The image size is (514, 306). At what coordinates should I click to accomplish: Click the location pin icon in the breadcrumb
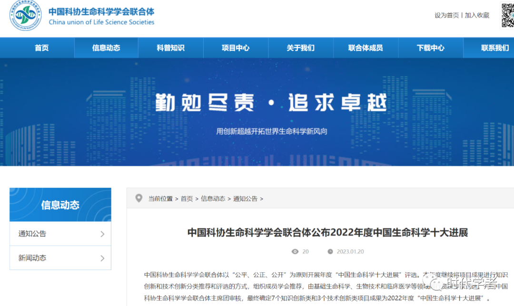[x=138, y=198]
